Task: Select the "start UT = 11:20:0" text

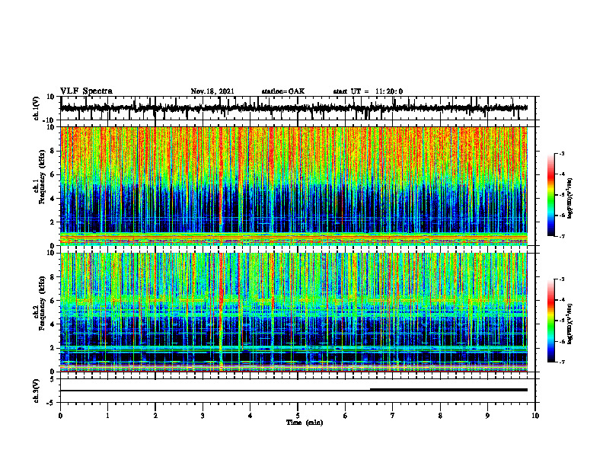Action: pyautogui.click(x=368, y=91)
